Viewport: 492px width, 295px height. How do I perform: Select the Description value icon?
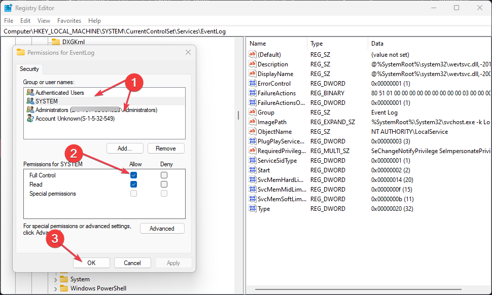(252, 64)
